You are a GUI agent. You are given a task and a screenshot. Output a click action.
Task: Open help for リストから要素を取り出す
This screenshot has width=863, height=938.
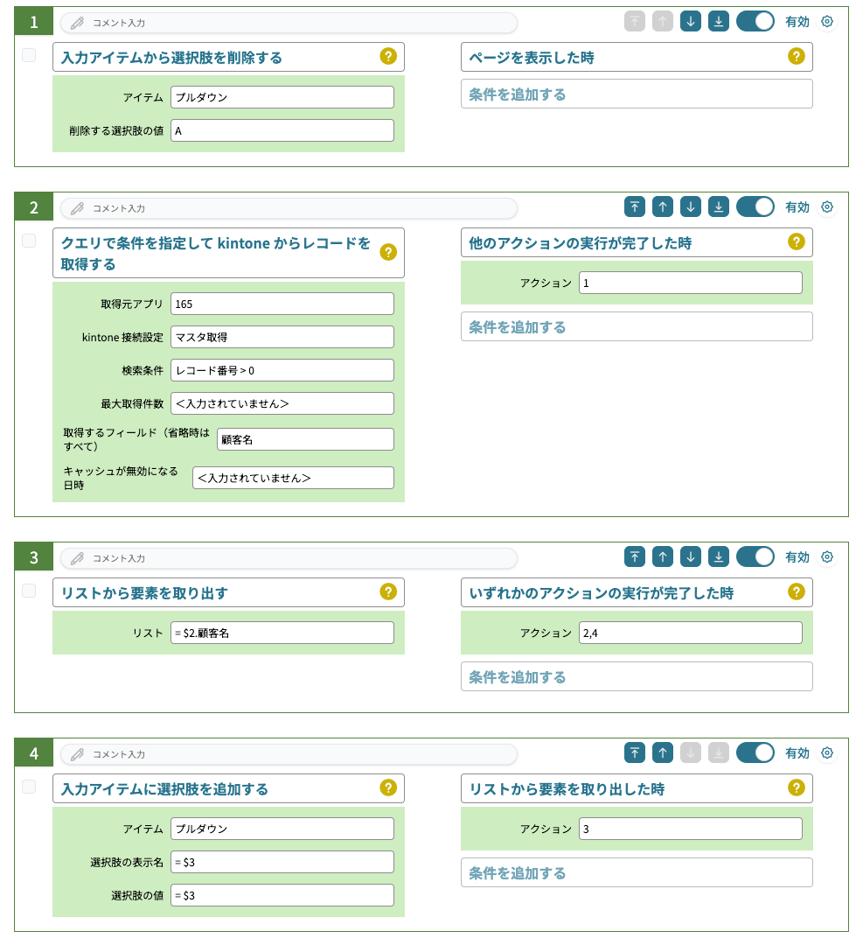[388, 591]
